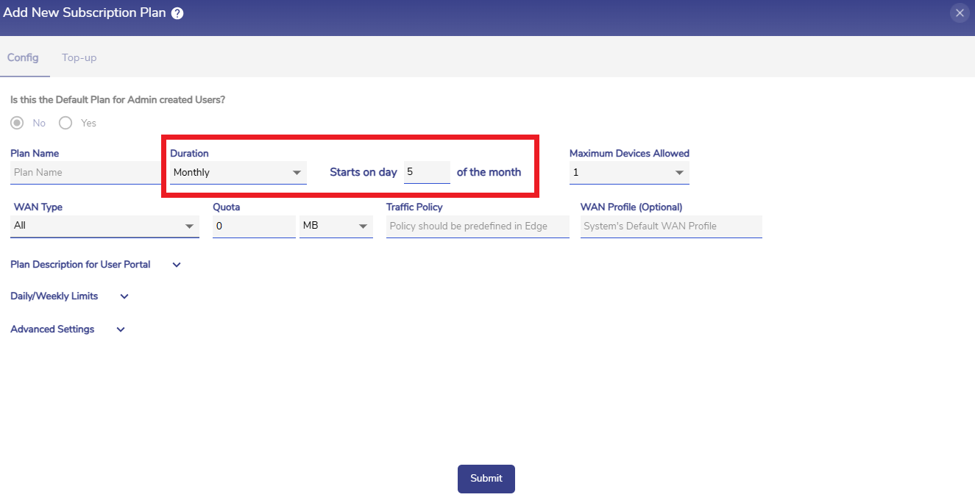This screenshot has width=975, height=500.
Task: Open Maximum Devices Allowed dropdown
Action: pyautogui.click(x=628, y=172)
